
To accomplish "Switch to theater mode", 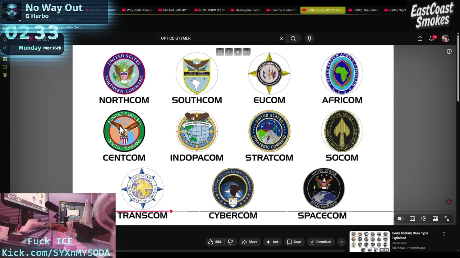I will (435, 219).
